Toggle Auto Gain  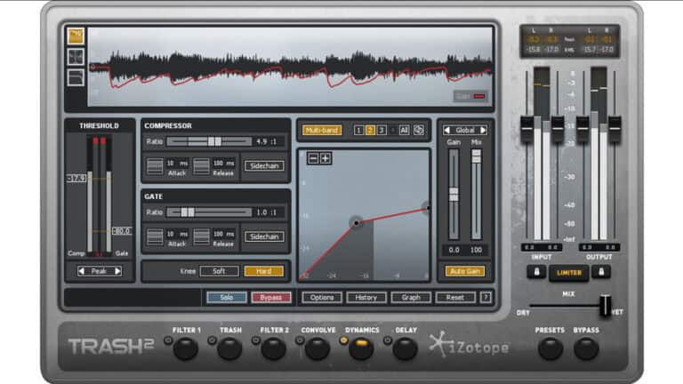[465, 271]
